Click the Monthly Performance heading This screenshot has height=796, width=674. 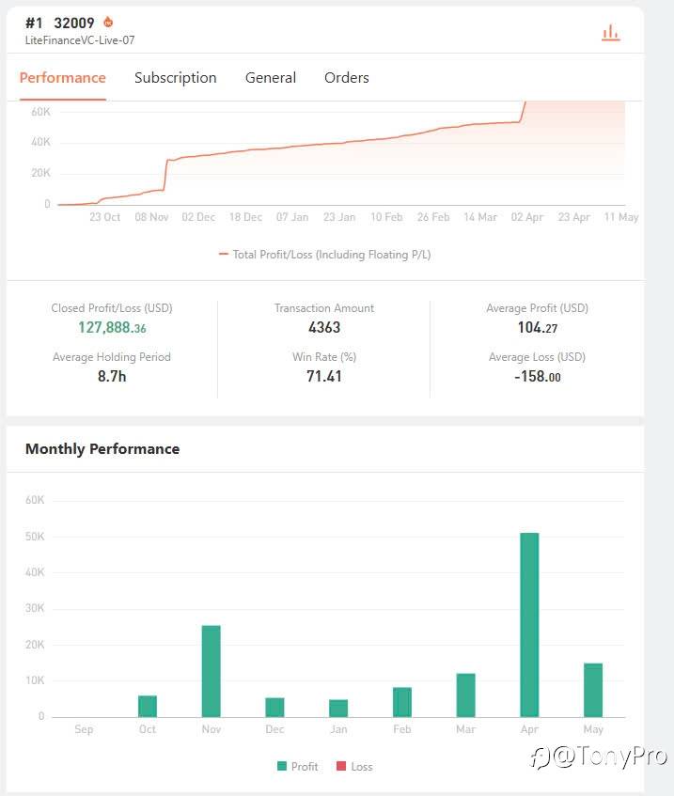pos(102,449)
